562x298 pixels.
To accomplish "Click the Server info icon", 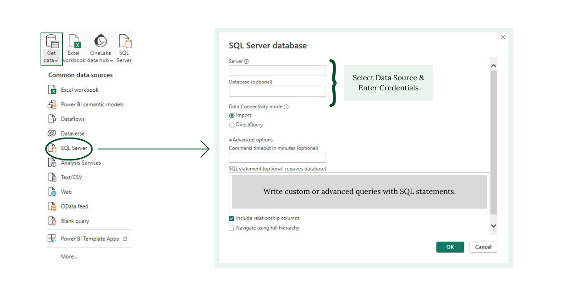I will tap(246, 61).
